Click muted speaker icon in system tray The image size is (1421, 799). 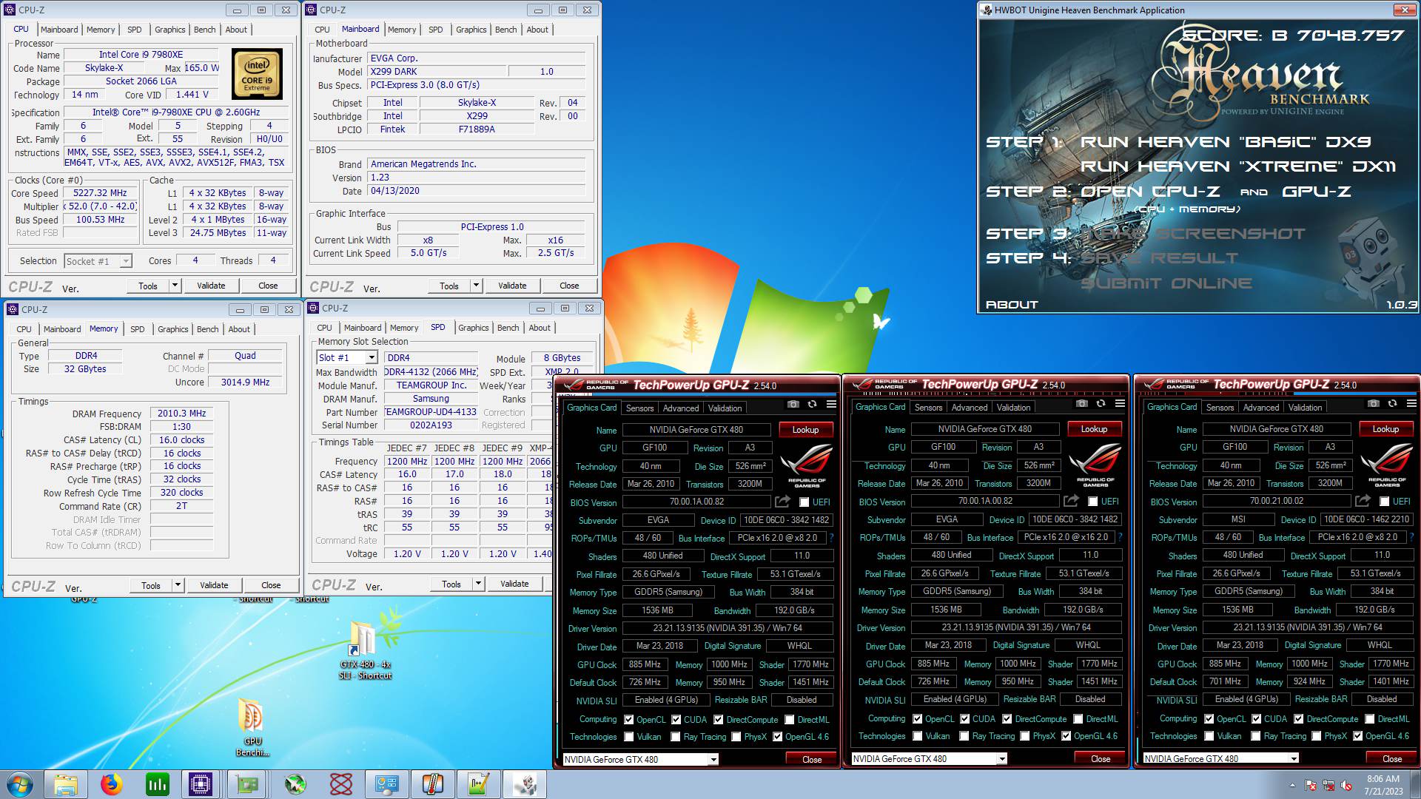(1346, 785)
